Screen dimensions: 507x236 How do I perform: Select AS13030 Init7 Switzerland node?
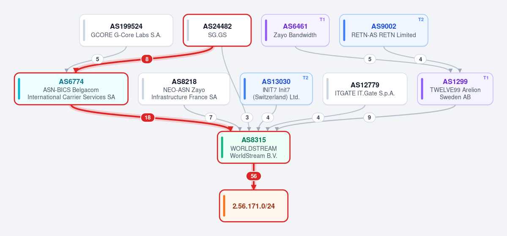point(276,89)
